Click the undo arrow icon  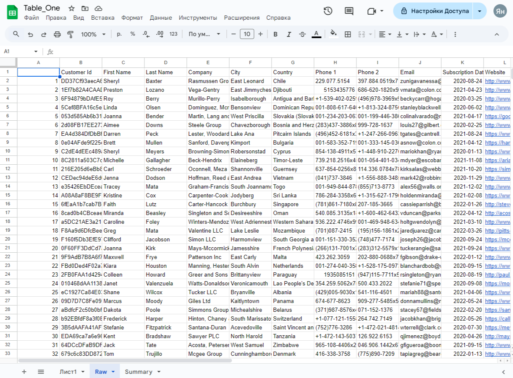tap(30, 34)
